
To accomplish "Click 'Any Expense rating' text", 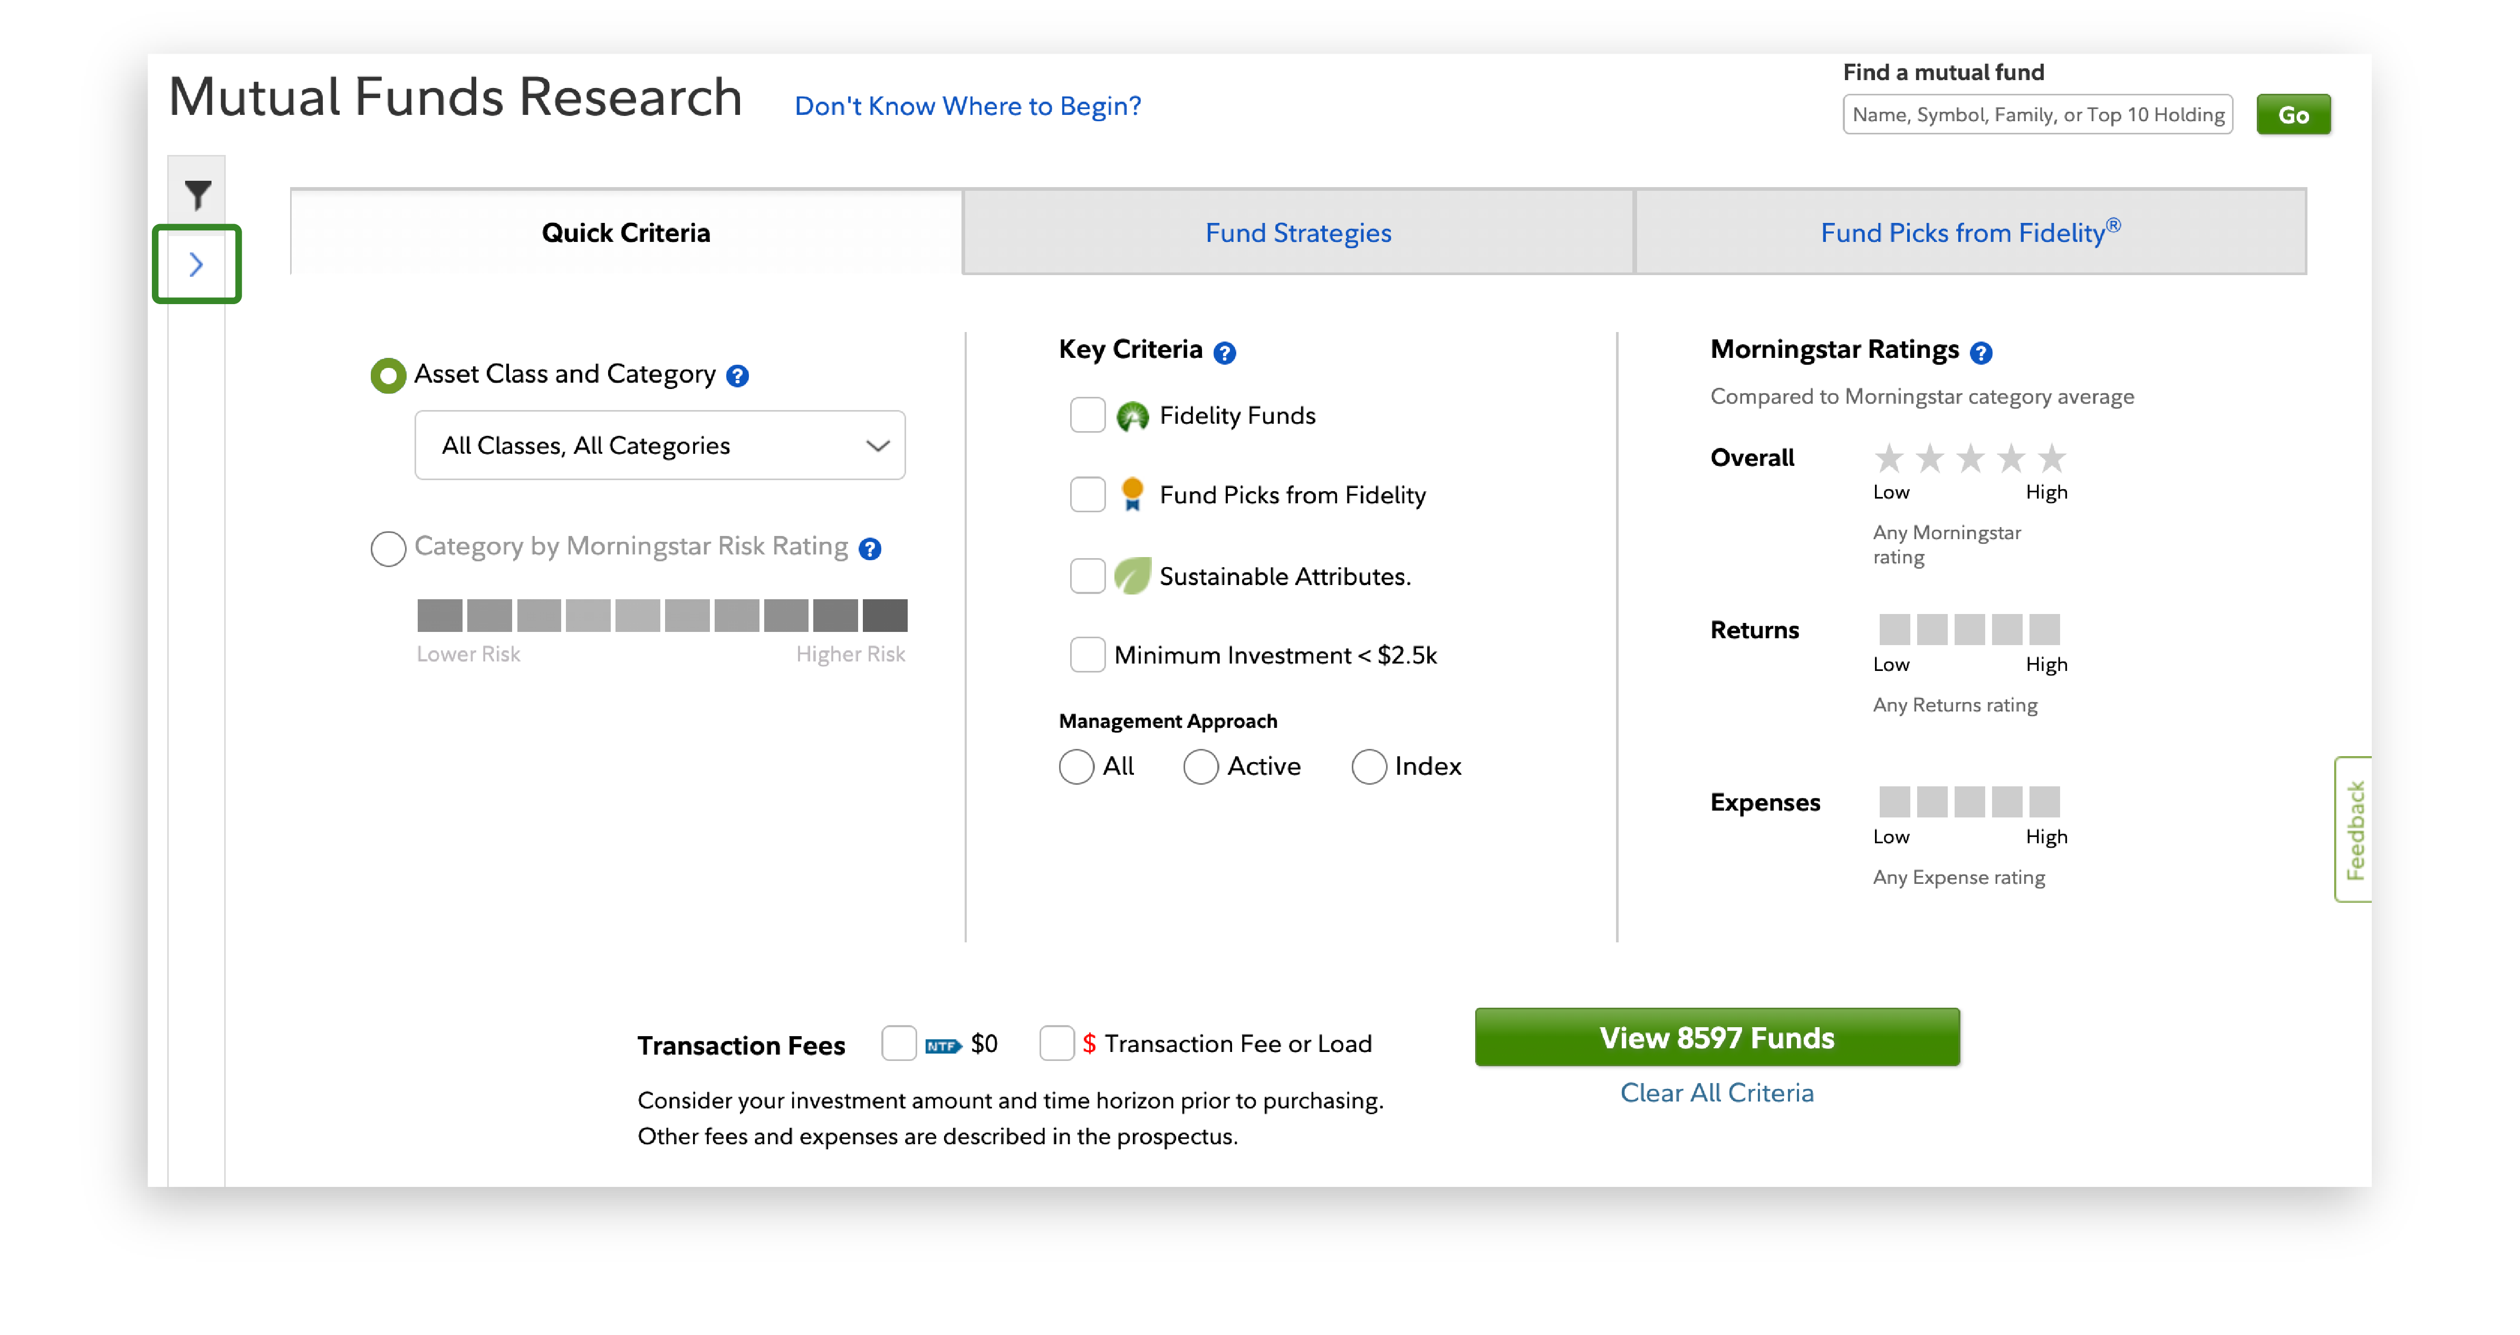I will [1958, 878].
